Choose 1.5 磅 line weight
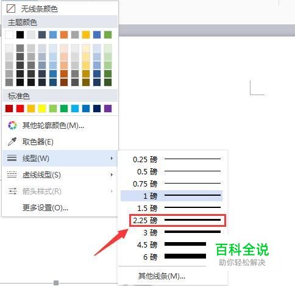Screen dimensions: 295x286 click(x=172, y=208)
